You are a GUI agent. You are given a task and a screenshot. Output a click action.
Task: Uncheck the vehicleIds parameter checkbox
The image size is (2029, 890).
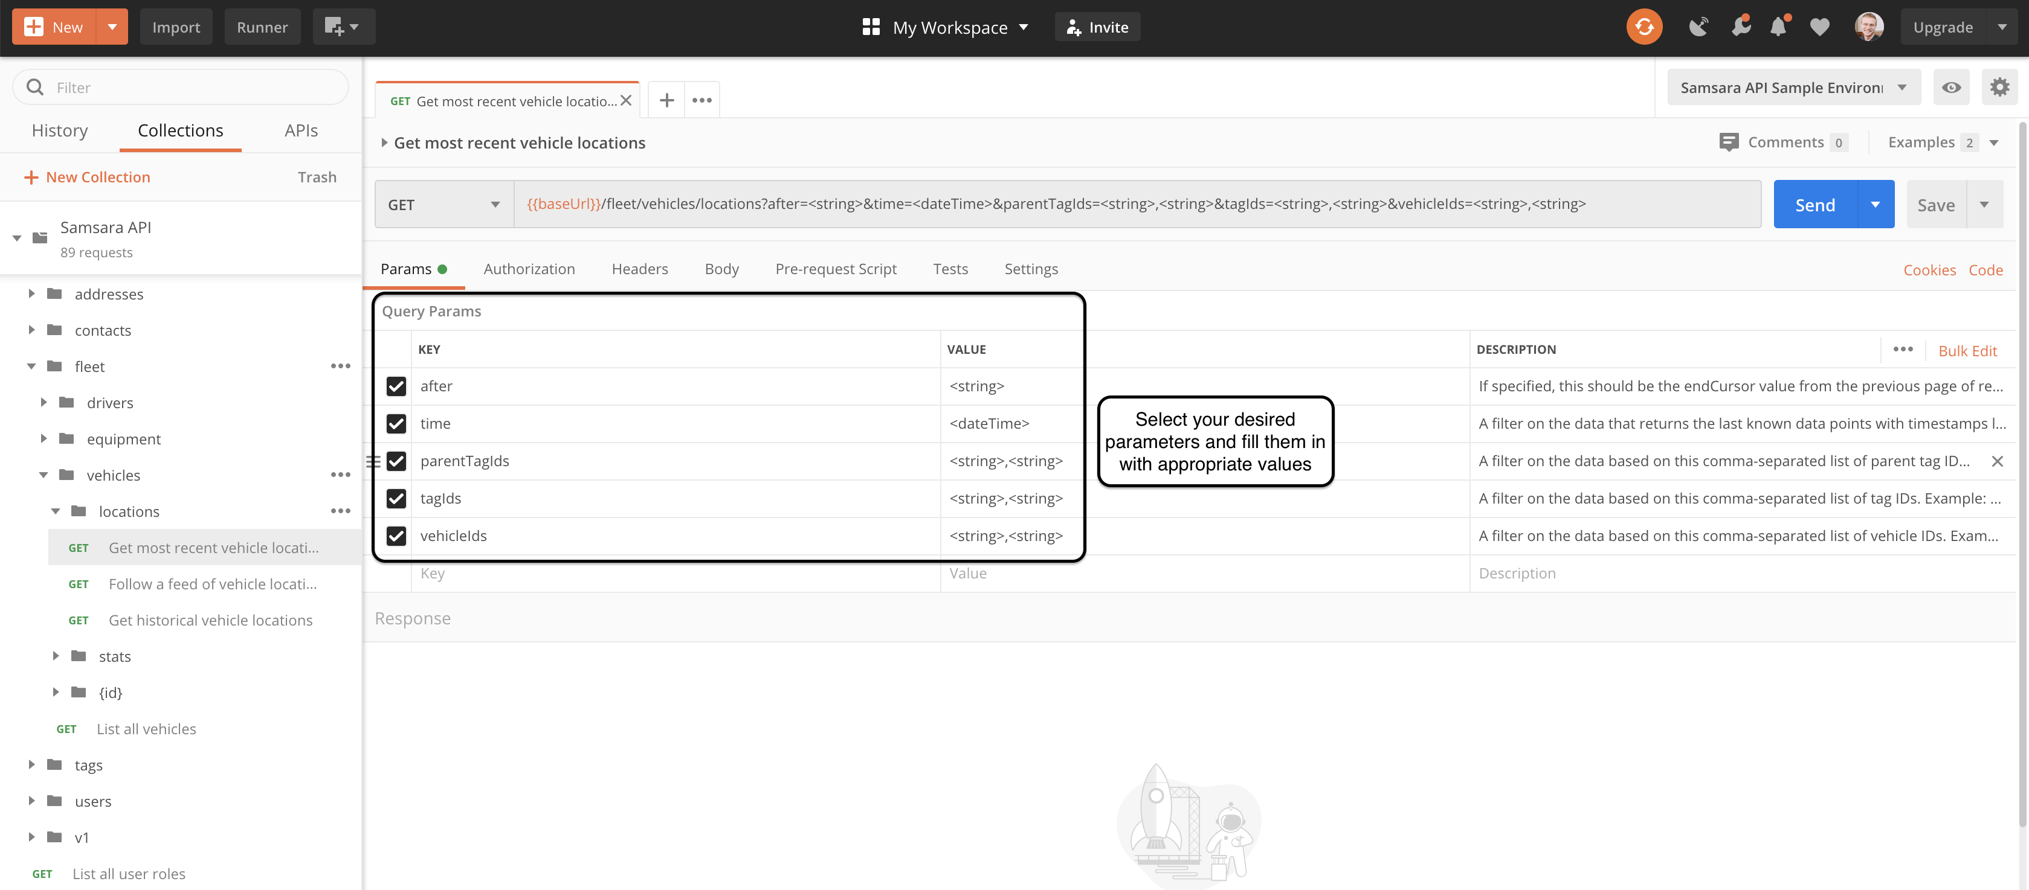click(396, 536)
